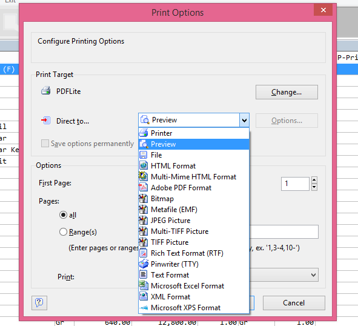Expand the Print dropdown arrow

(314, 275)
